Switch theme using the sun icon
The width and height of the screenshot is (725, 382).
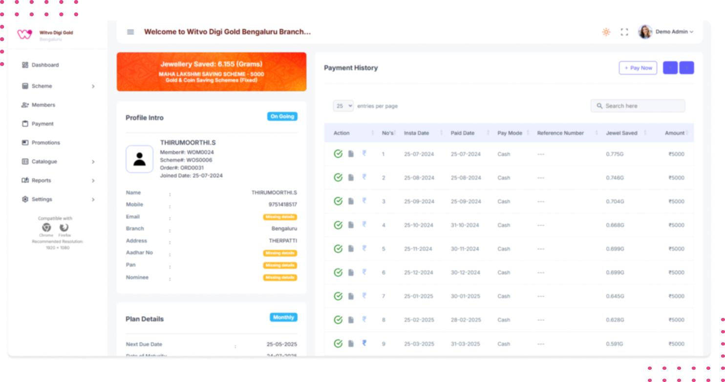click(606, 32)
